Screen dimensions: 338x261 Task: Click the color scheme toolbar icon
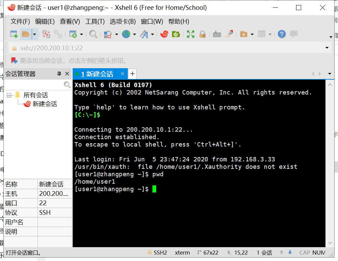[x=108, y=34]
